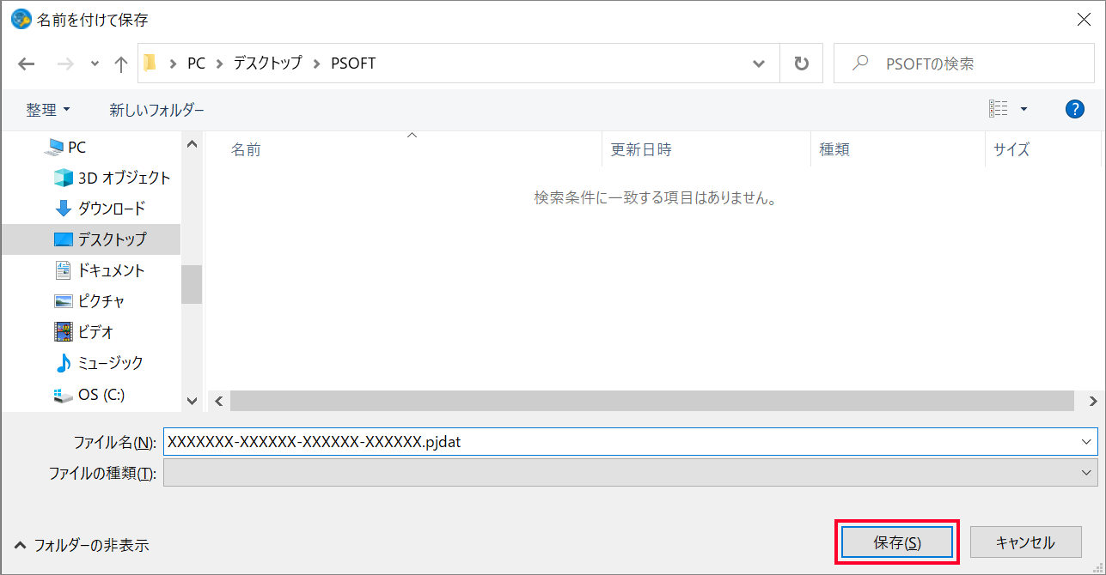The image size is (1106, 575).
Task: Sort by the 名前 column header
Action: pyautogui.click(x=246, y=149)
